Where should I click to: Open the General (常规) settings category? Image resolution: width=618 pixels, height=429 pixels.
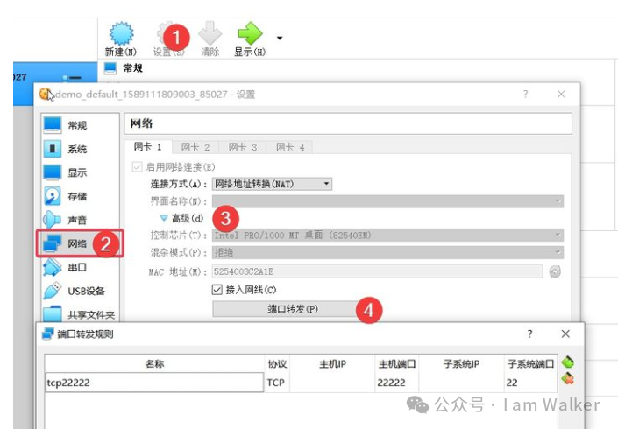point(81,125)
